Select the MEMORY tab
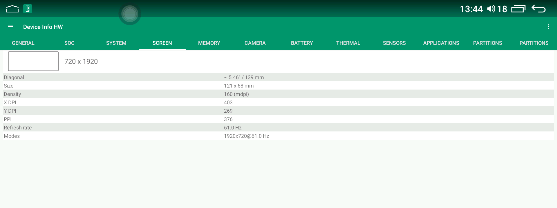 (209, 43)
